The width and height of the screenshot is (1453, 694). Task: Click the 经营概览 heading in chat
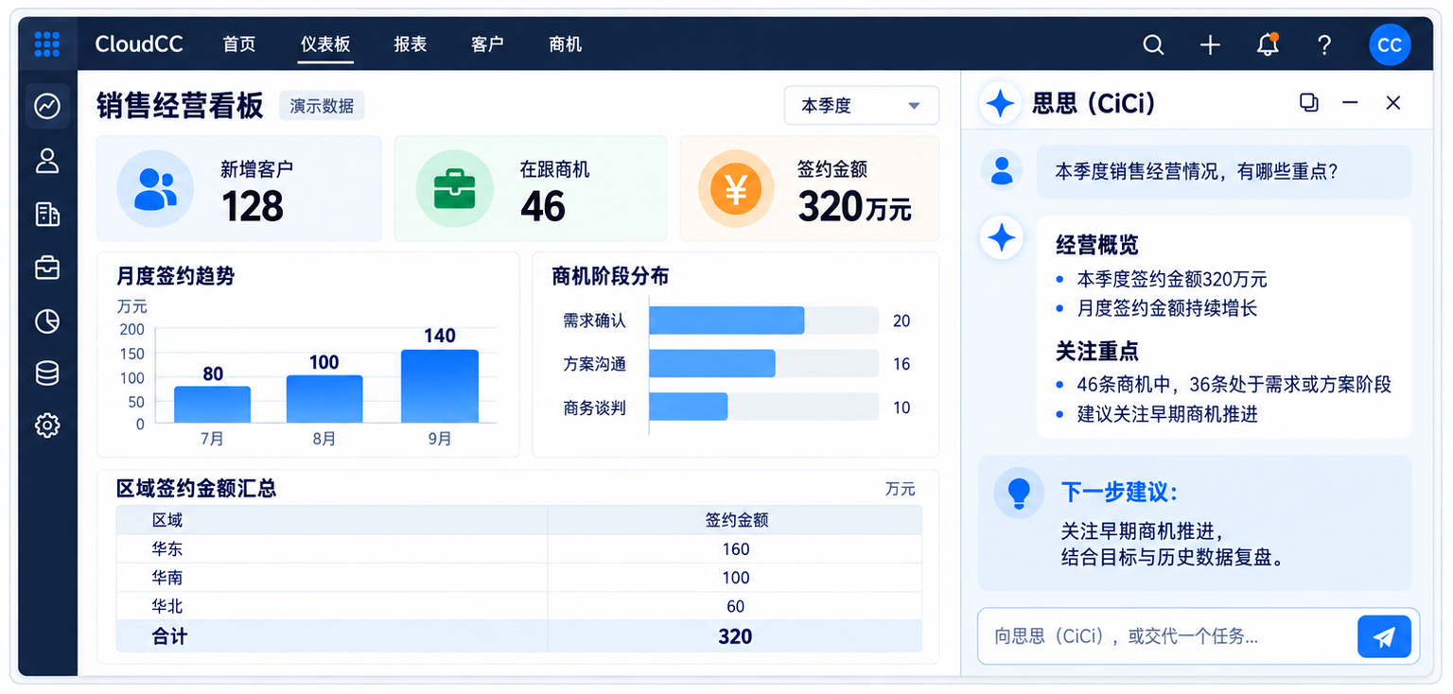[1096, 246]
